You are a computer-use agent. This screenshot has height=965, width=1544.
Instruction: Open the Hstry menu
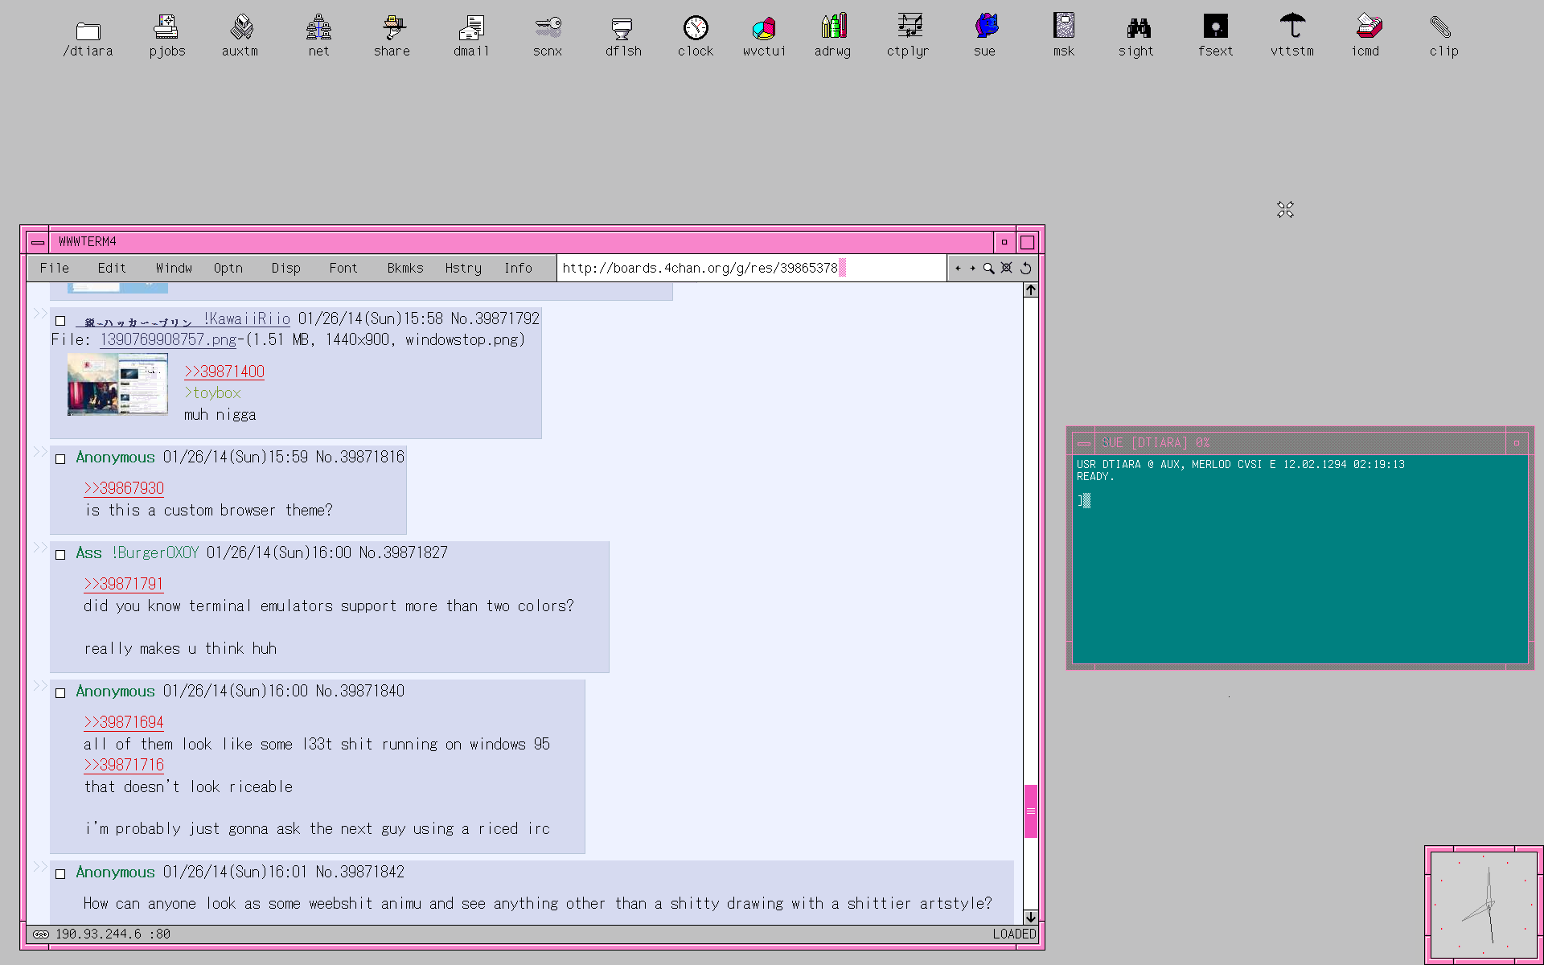click(x=463, y=269)
